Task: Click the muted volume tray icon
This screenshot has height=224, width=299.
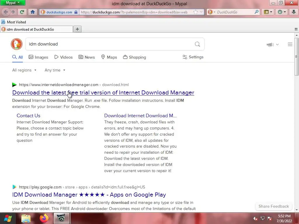Action: pyautogui.click(x=255, y=218)
